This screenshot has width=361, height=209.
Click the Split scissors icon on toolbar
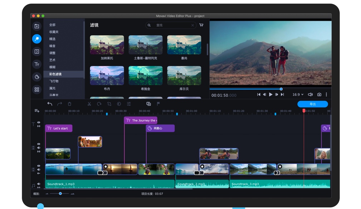90,104
